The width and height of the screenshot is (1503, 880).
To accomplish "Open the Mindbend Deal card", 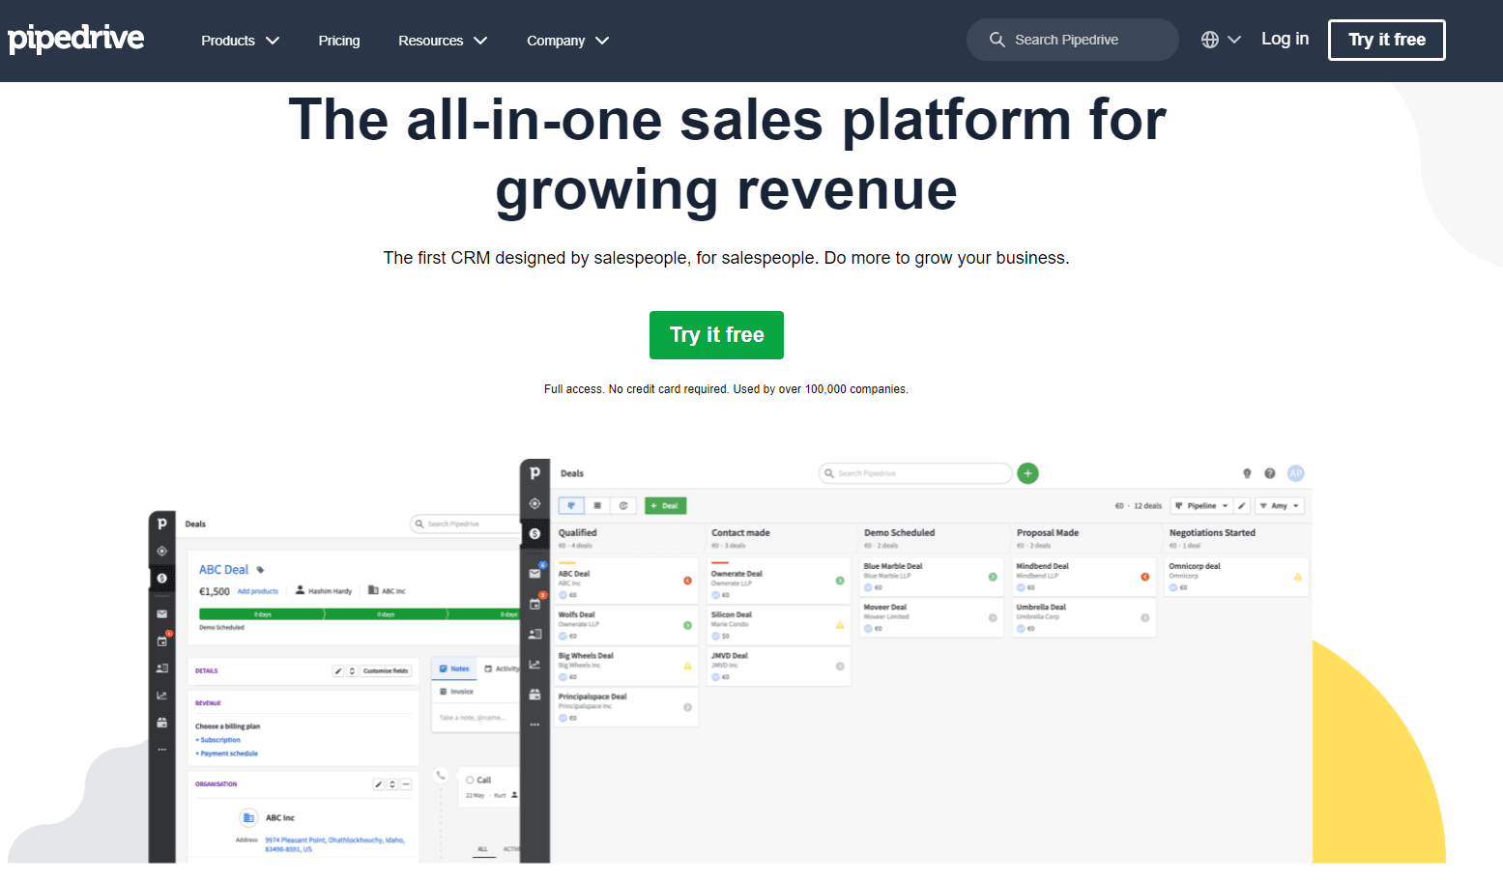I will pos(1084,577).
